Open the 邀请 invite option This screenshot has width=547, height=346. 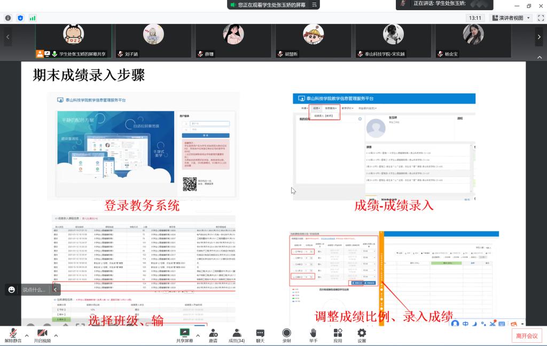213,335
